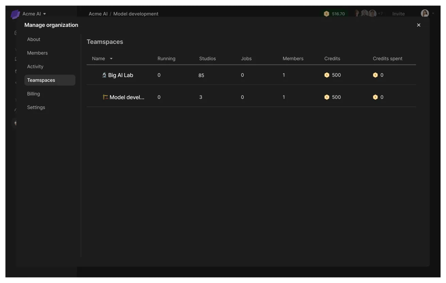
Task: Open the user profile avatar menu
Action: 425,14
